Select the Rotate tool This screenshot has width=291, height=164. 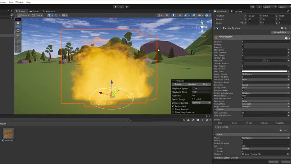tap(18, 30)
